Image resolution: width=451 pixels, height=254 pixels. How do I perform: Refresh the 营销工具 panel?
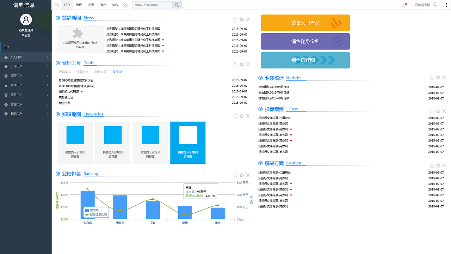pyautogui.click(x=235, y=65)
